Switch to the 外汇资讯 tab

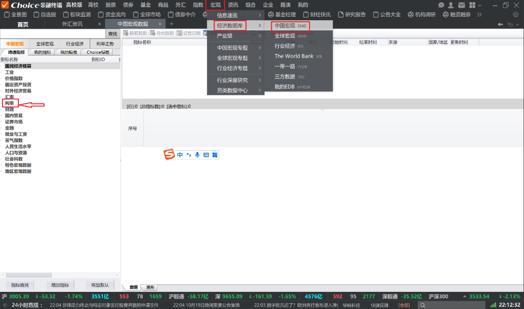point(72,24)
